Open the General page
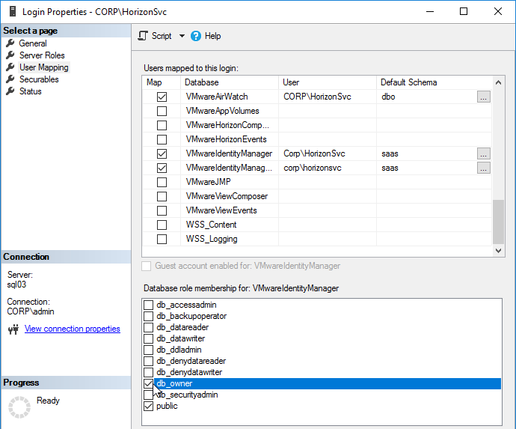Image resolution: width=516 pixels, height=429 pixels. 33,43
